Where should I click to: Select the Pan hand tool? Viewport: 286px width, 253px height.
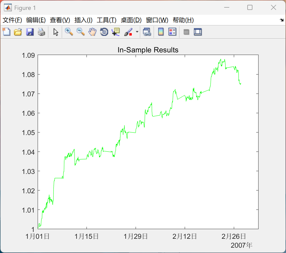[92, 32]
